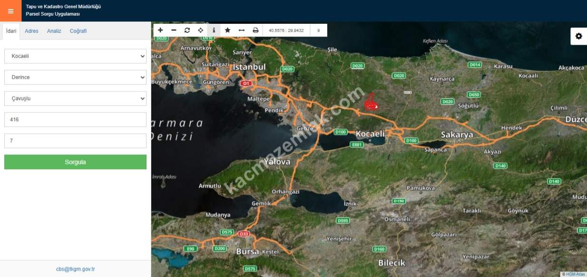Switch to the Adres tab
This screenshot has width=587, height=277.
(x=31, y=31)
